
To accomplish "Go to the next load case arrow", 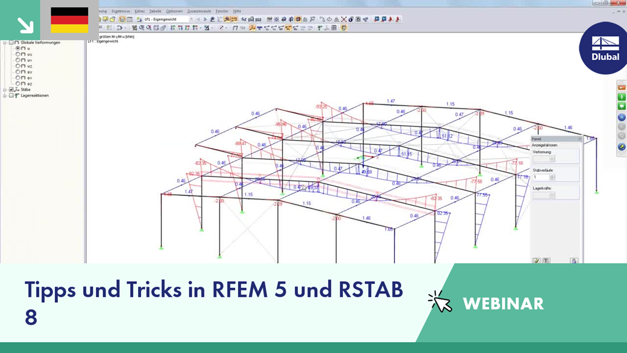I will click(205, 19).
